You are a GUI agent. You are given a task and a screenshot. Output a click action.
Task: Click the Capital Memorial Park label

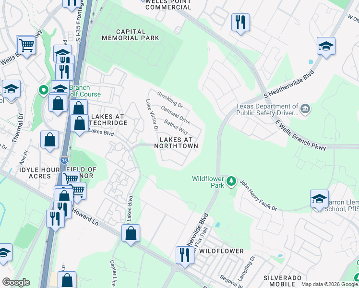pos(131,35)
